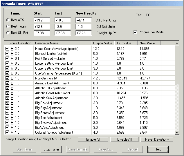Click the Enable All button
The image size is (184, 156).
click(93, 139)
